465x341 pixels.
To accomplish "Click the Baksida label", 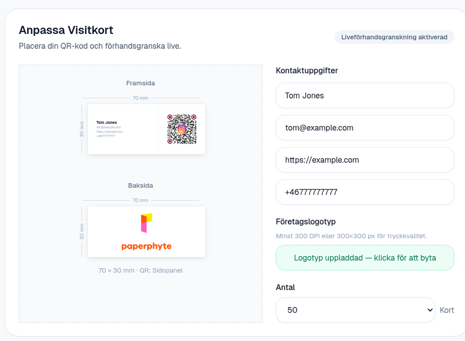I will point(140,186).
